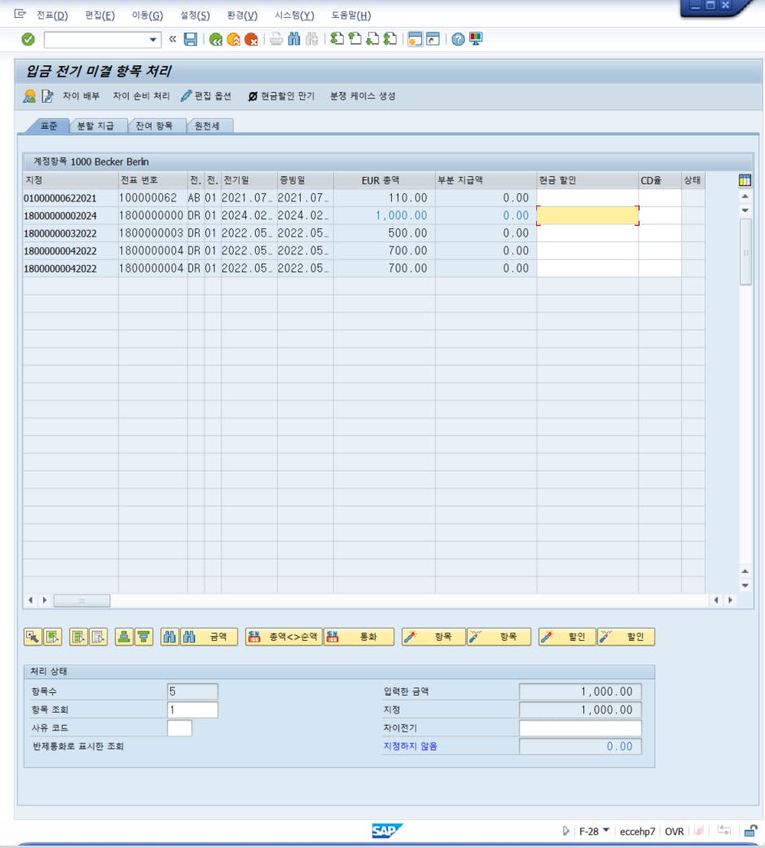Select the 표준 tab
765x848 pixels.
49,126
